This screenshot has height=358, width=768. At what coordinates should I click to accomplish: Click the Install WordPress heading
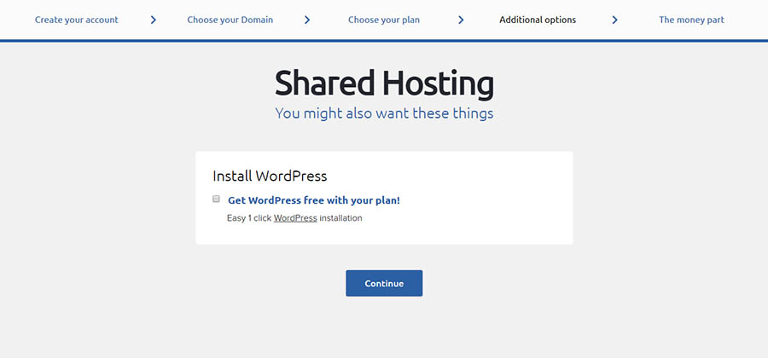[x=270, y=176]
